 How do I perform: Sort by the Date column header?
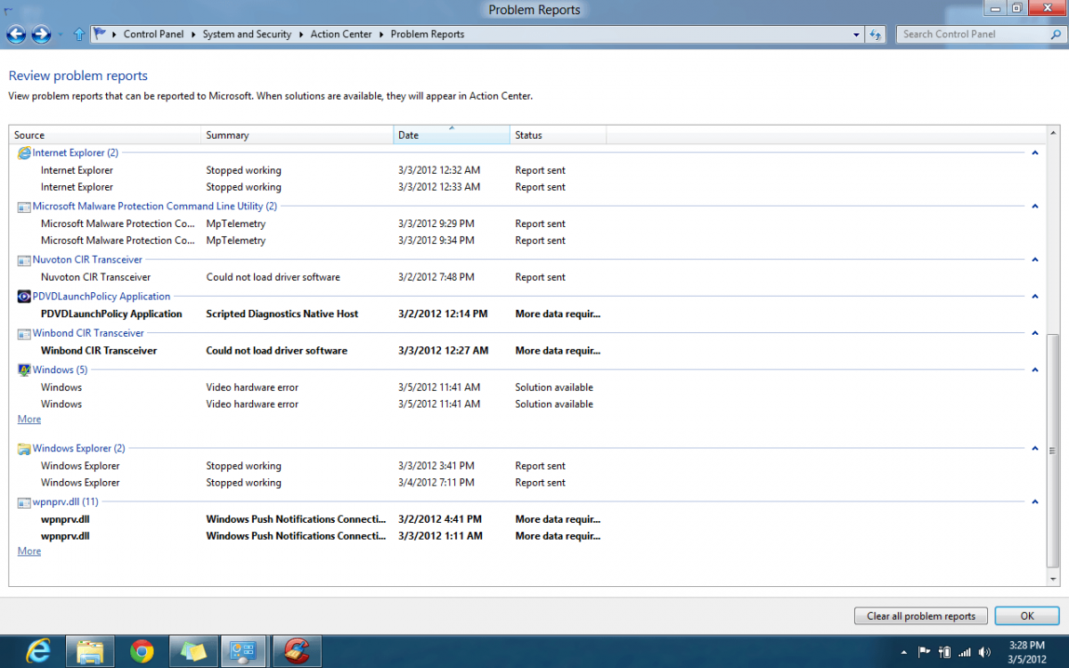pos(452,135)
